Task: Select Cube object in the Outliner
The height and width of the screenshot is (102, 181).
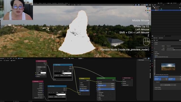Action: tap(158, 10)
